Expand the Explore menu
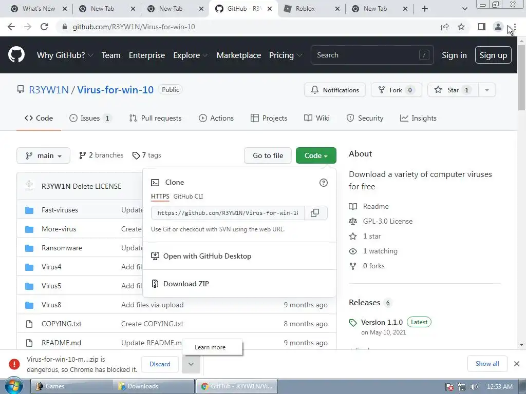 click(190, 55)
